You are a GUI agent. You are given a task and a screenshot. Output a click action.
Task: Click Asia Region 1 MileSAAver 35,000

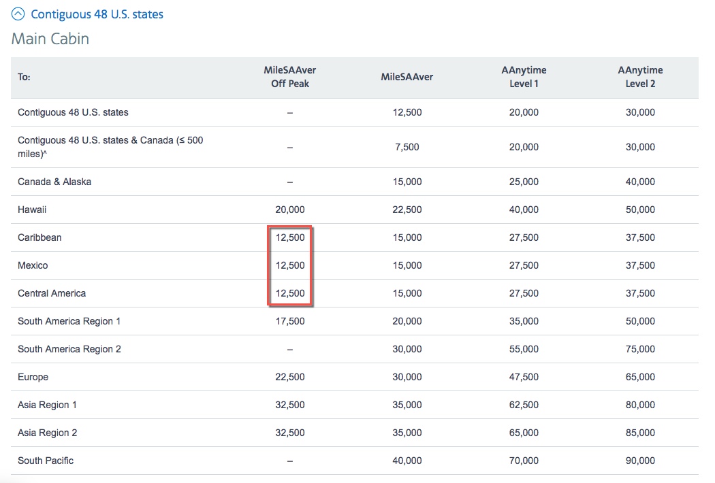pyautogui.click(x=407, y=405)
